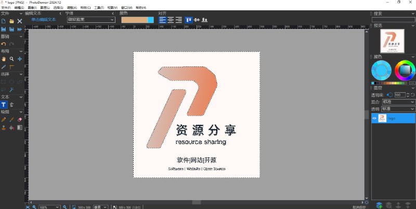Select the Move layer tool (blue cross arrows)
The width and height of the screenshot is (416, 209).
point(20,59)
